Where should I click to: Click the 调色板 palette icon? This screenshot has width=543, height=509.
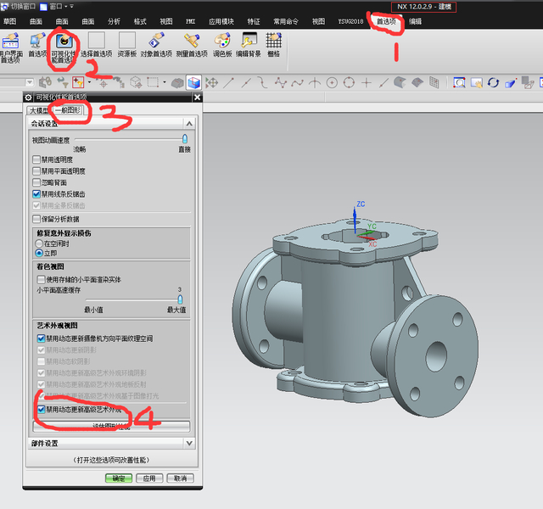pos(222,41)
